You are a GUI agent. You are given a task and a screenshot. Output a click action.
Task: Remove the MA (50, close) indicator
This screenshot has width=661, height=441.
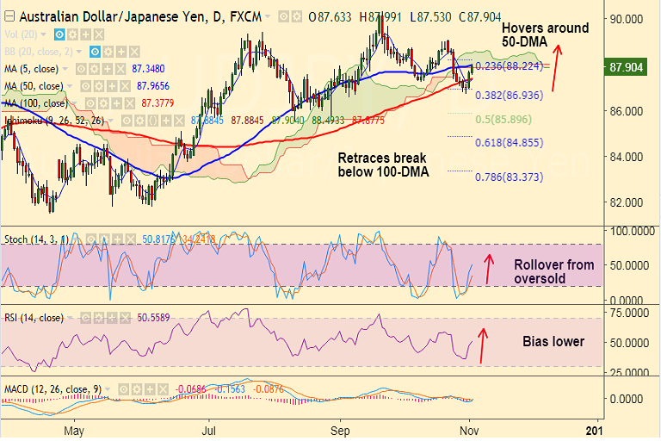tap(125, 86)
